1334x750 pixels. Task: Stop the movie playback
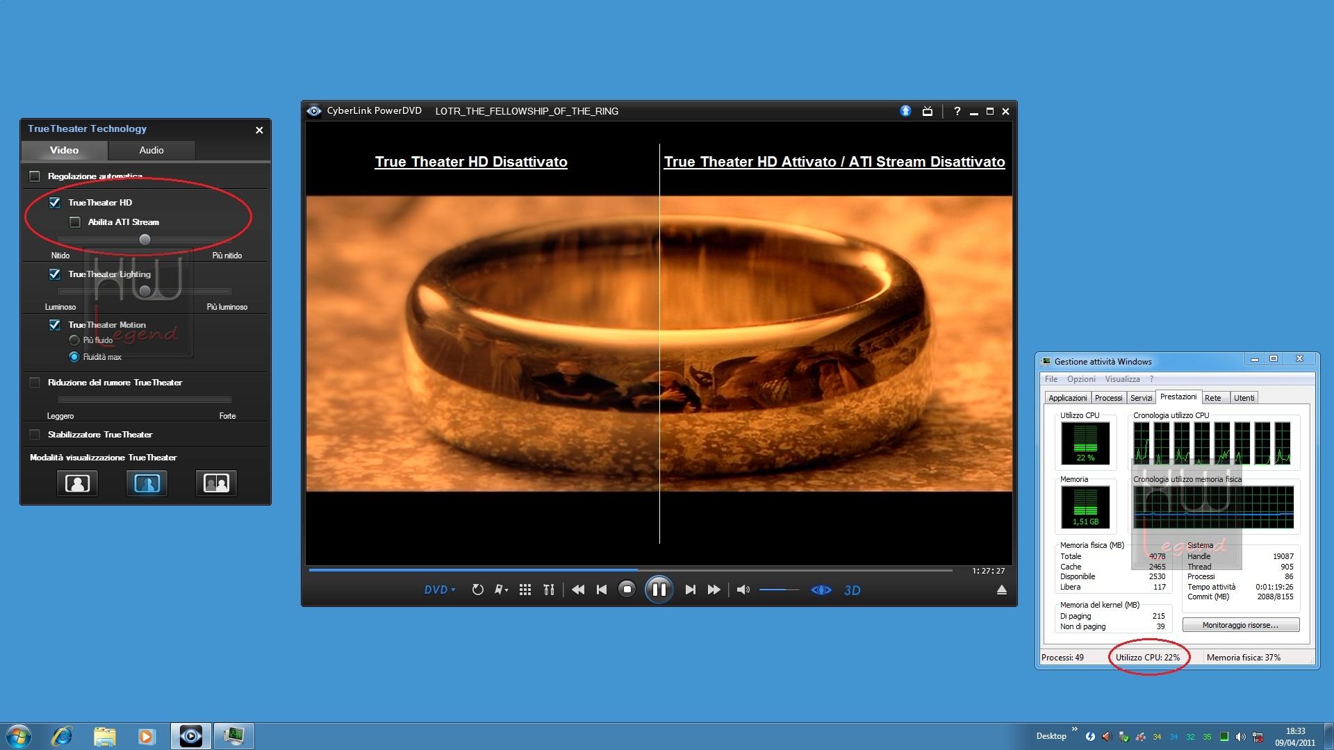click(x=627, y=590)
